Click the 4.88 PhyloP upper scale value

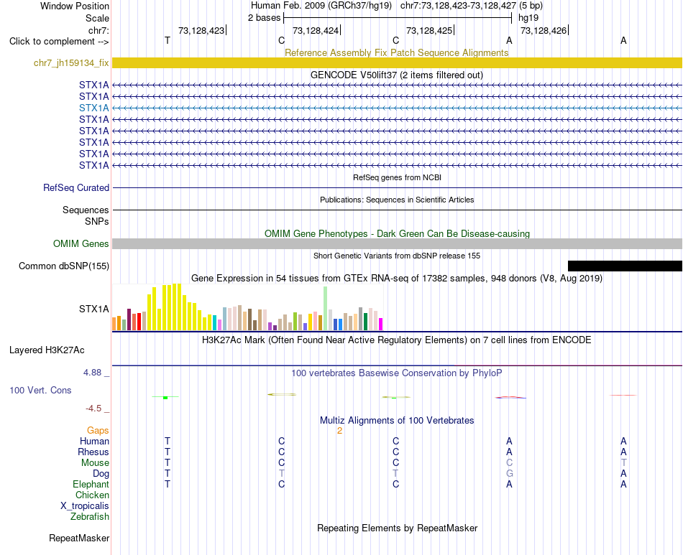(92, 373)
